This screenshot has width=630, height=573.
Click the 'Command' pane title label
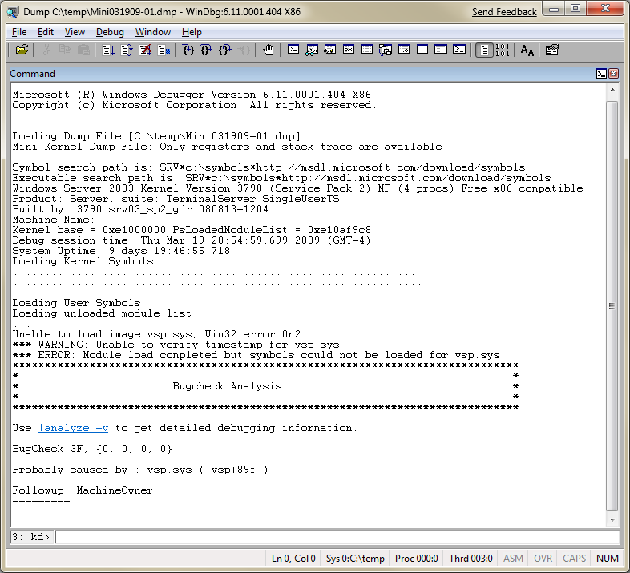point(32,74)
